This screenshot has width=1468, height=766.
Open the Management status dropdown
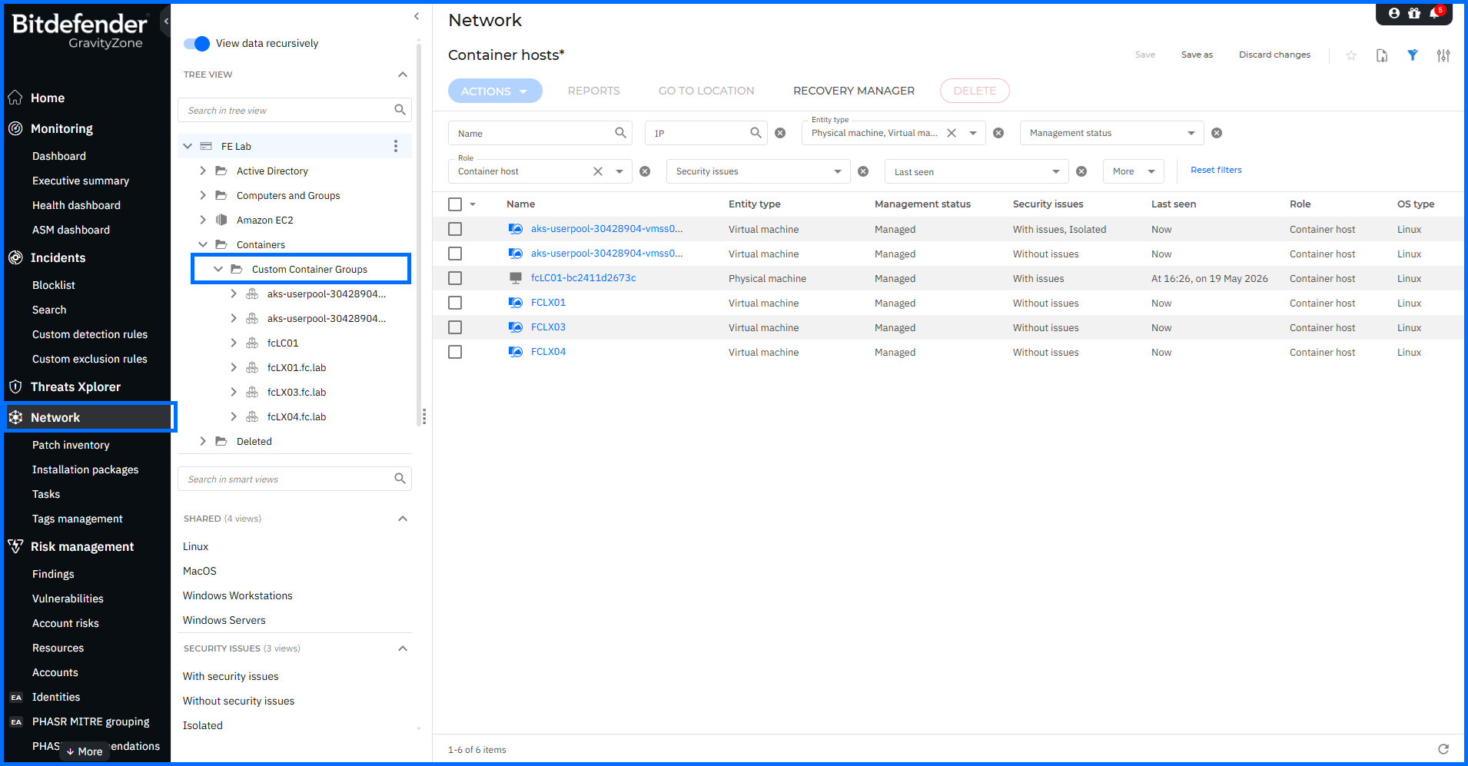[1111, 133]
